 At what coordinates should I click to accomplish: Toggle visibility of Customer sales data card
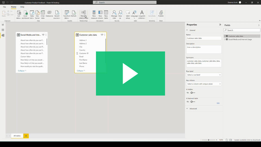click(x=102, y=35)
